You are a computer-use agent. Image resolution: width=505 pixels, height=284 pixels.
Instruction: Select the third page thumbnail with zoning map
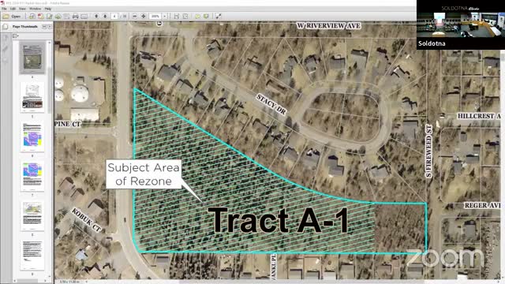[32, 136]
